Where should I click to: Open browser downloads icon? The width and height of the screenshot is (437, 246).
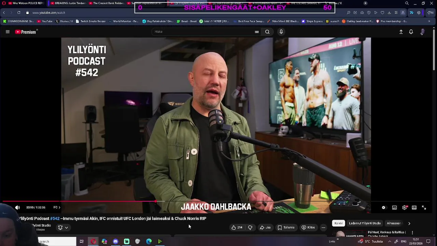389,13
